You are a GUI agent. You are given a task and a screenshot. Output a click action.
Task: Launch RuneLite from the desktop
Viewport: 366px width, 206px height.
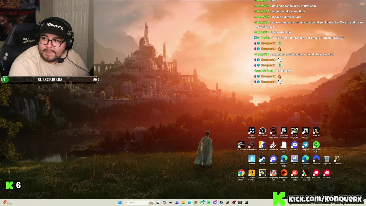coord(316,132)
